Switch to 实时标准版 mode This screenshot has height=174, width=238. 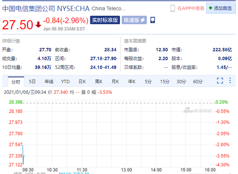tap(105, 20)
